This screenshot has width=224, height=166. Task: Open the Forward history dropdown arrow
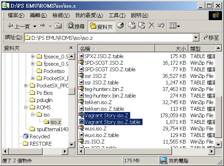[x=50, y=26]
